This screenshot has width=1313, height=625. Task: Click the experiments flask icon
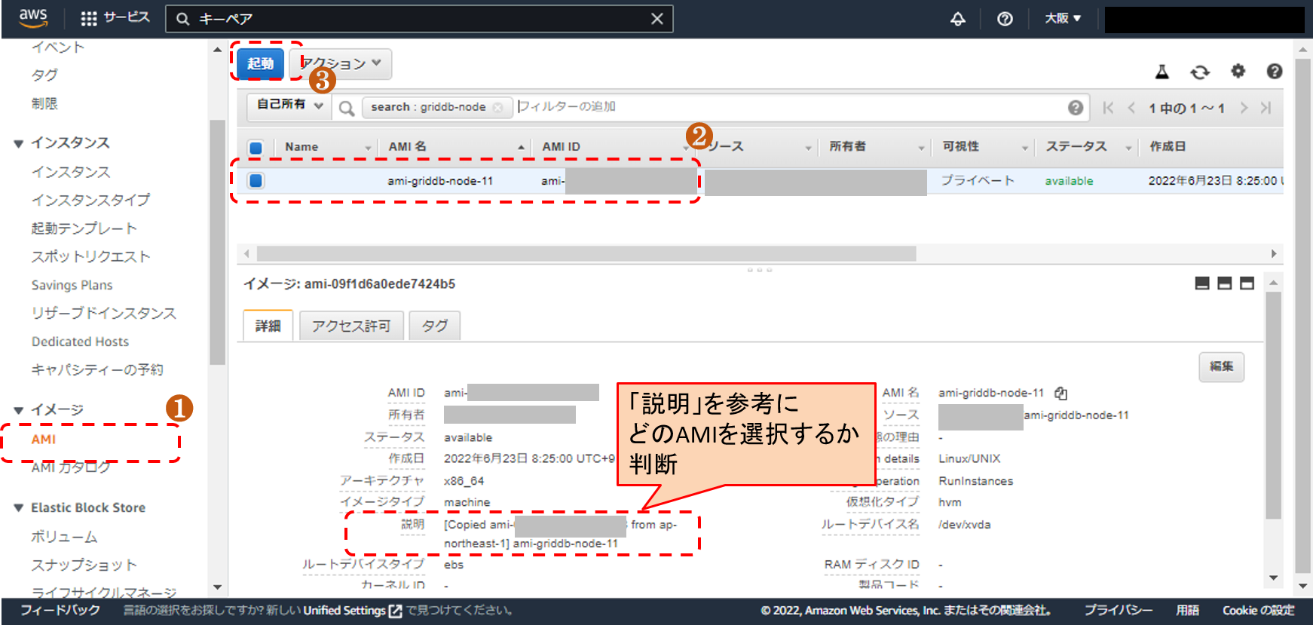click(x=1161, y=72)
